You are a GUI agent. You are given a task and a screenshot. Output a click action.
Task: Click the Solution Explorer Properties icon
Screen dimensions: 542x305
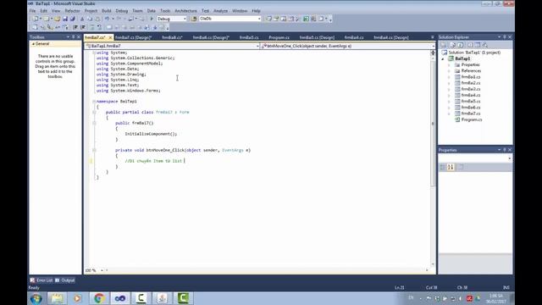(444, 45)
